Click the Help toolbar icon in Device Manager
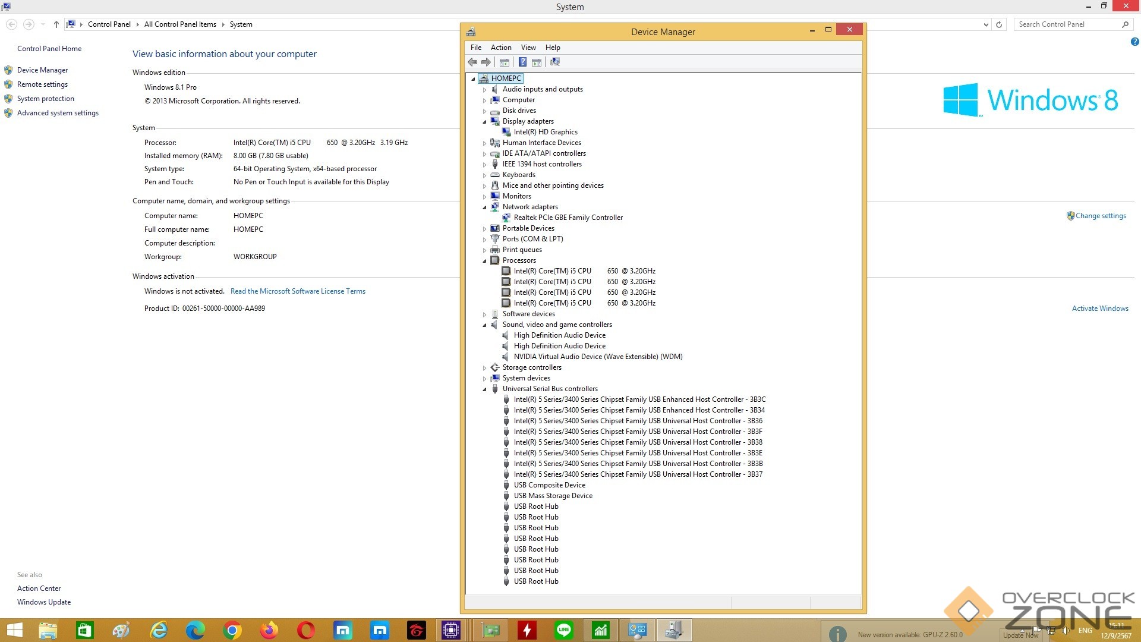The width and height of the screenshot is (1141, 642). coord(522,62)
